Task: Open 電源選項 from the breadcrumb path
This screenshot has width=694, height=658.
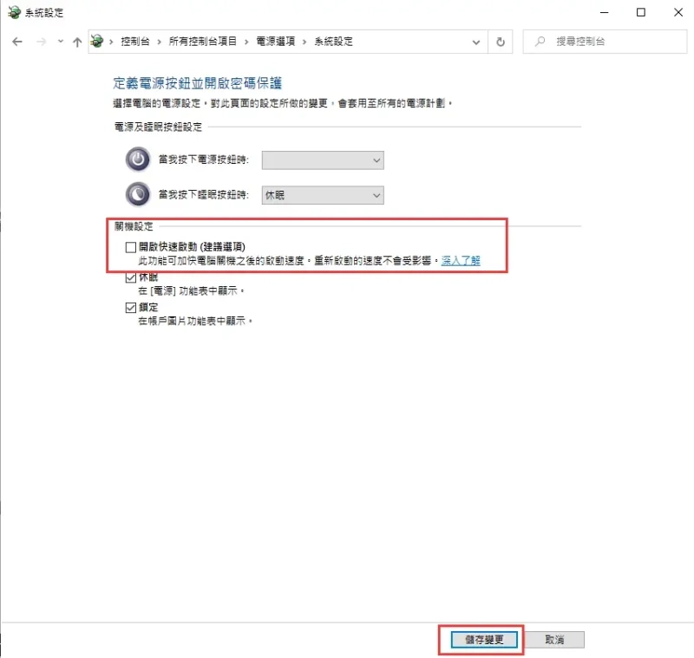Action: tap(275, 41)
